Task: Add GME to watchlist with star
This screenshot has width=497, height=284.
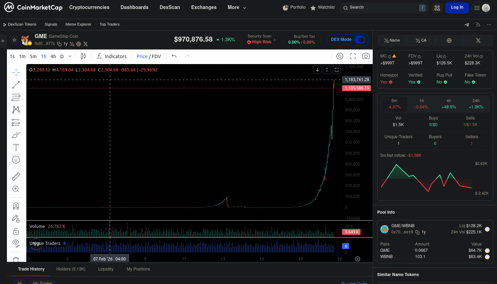Action: 15,40
